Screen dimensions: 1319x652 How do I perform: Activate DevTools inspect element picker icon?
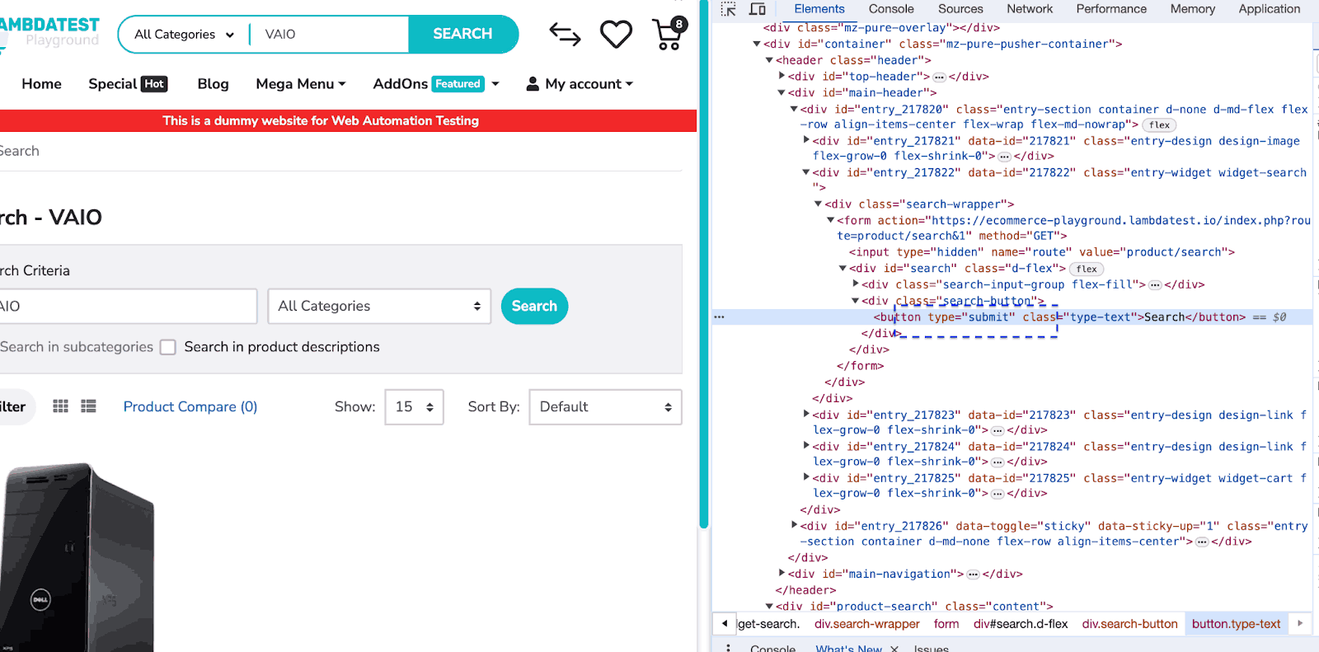point(728,9)
